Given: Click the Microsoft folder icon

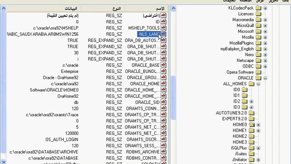Looking at the screenshot, I should click(258, 31).
